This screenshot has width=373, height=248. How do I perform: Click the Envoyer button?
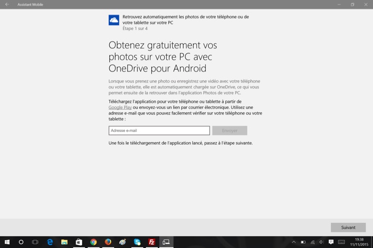coord(230,130)
